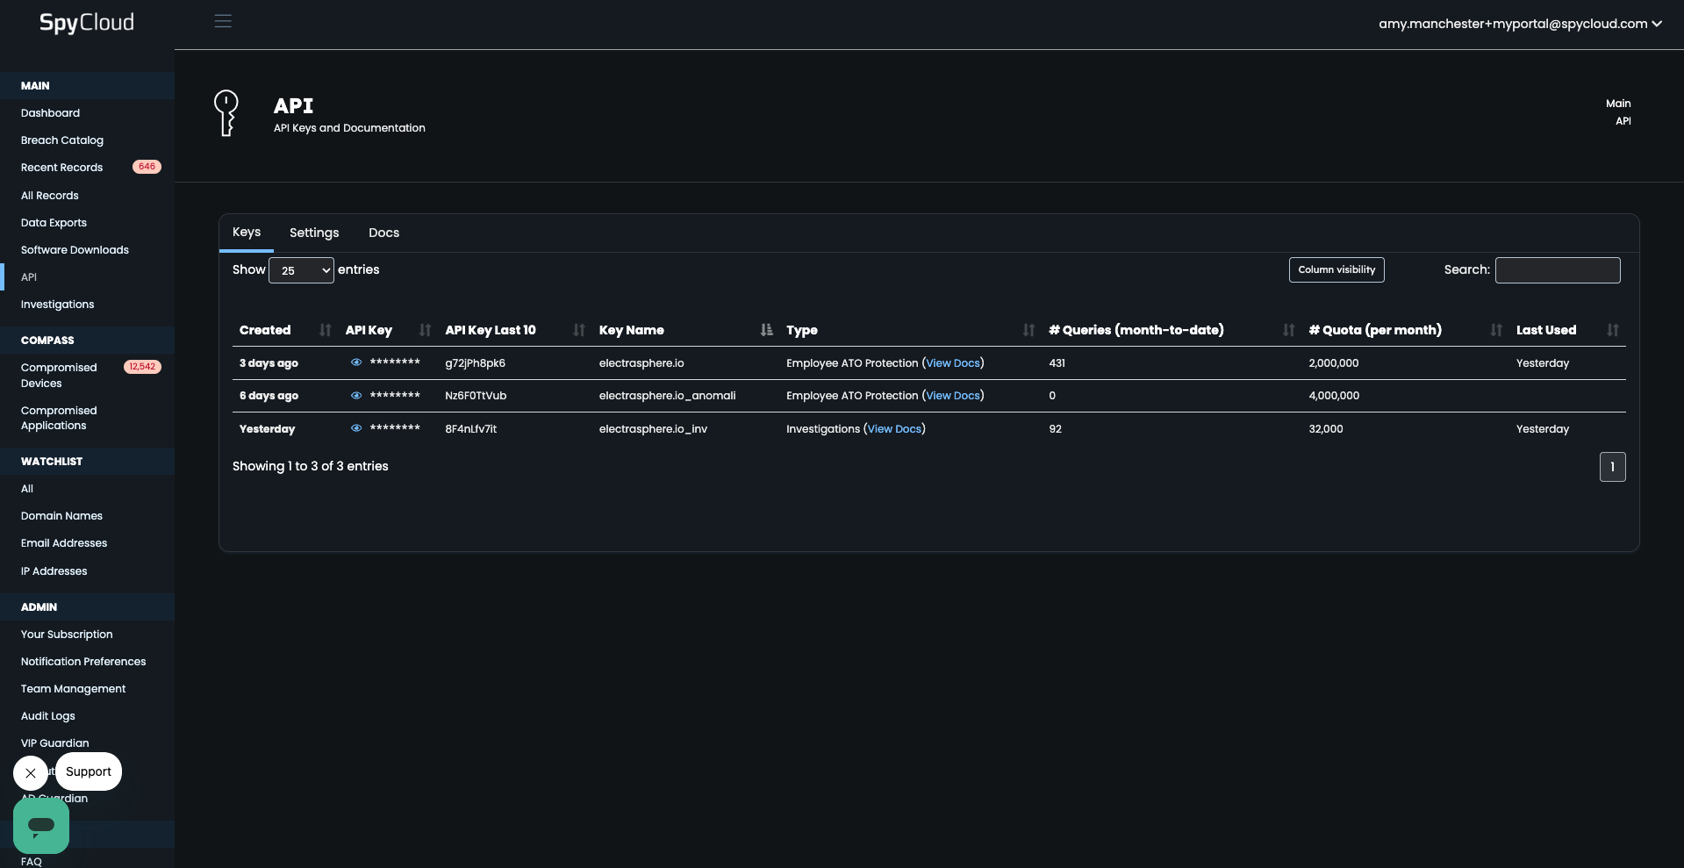Click the Search input field

pyautogui.click(x=1557, y=270)
